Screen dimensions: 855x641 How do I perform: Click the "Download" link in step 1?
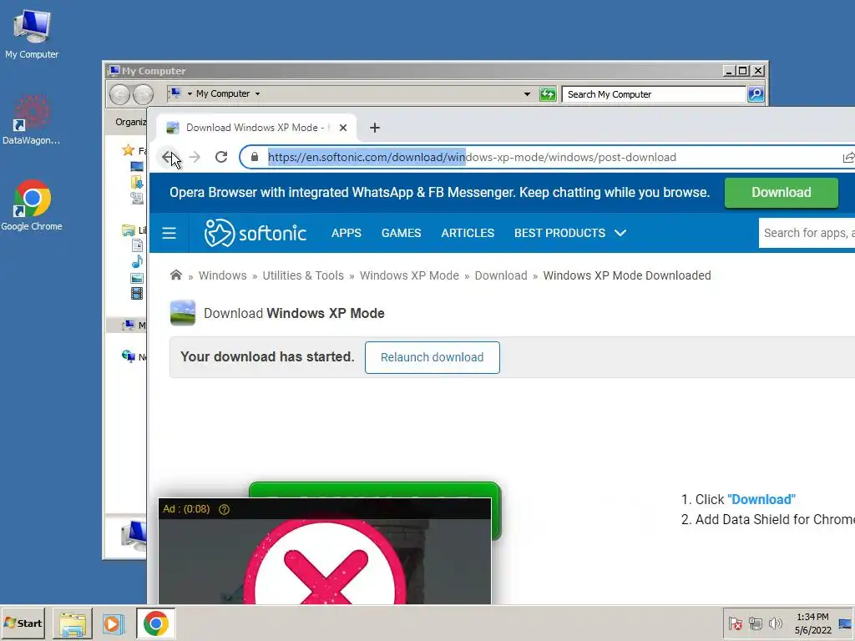pos(761,499)
